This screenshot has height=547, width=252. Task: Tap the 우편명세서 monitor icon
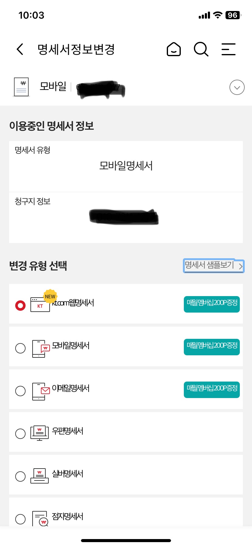(x=40, y=433)
